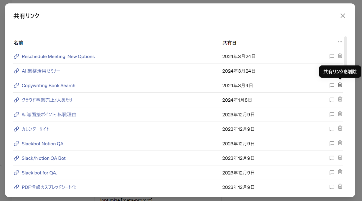Viewport: 362px width, 201px height.
Task: Select date 2023年12月9日 of PDF情報のスプレッドシート化 row
Action: (238, 187)
